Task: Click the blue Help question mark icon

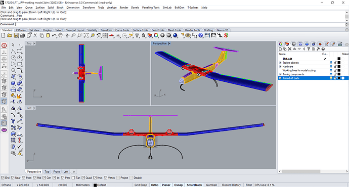Action: click(x=201, y=35)
